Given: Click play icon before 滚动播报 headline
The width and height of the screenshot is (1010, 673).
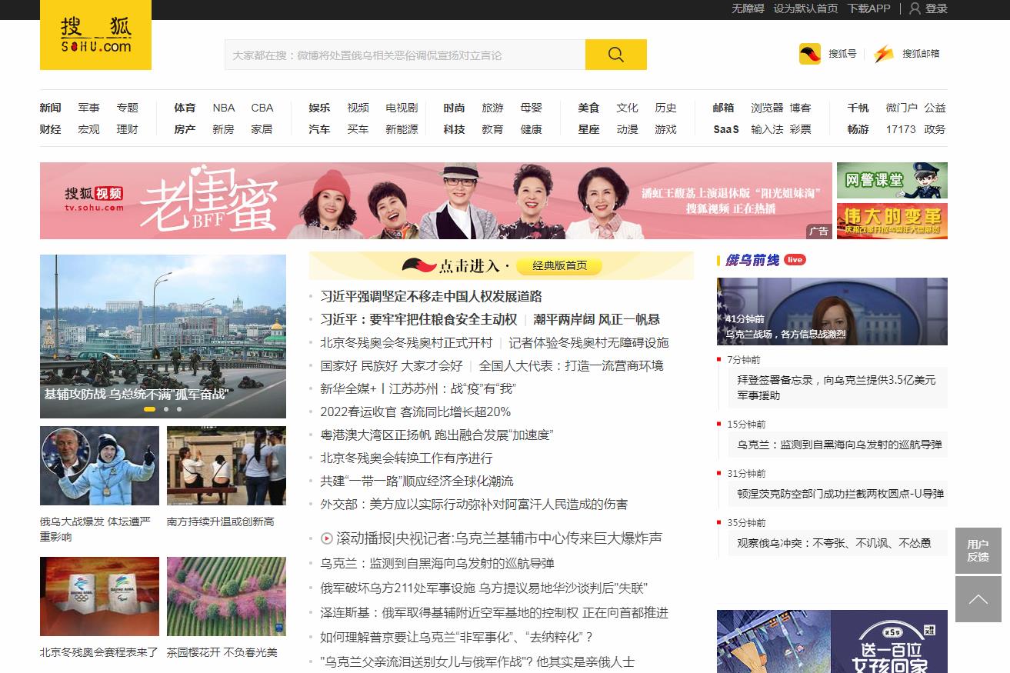Looking at the screenshot, I should (326, 538).
